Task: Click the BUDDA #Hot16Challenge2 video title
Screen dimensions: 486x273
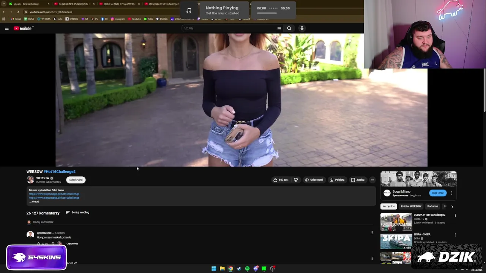Action: [429, 215]
